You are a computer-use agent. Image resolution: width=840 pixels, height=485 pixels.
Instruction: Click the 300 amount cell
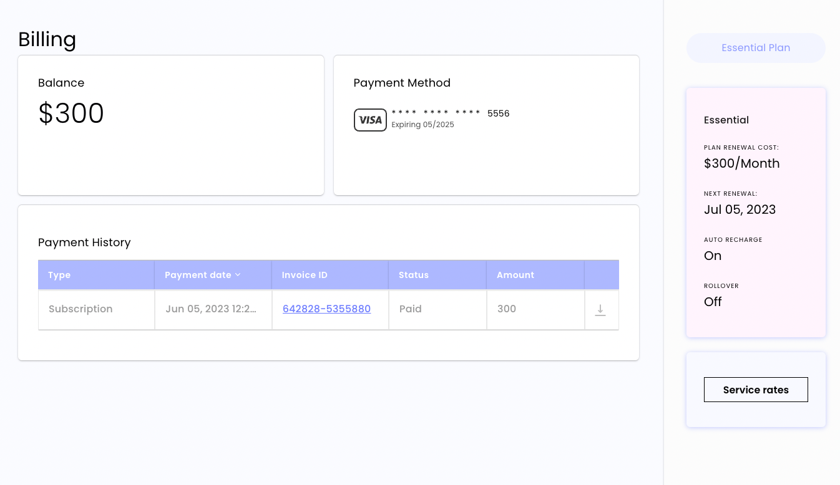click(x=507, y=309)
